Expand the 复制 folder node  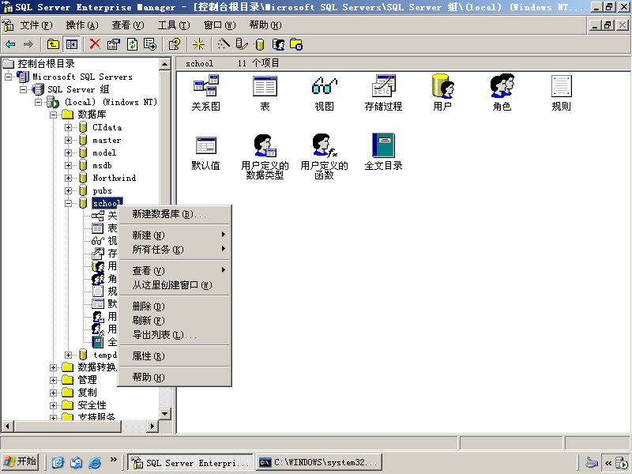pos(53,393)
